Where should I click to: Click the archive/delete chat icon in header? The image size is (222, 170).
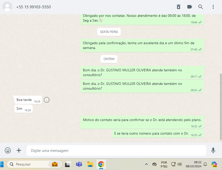178,7
